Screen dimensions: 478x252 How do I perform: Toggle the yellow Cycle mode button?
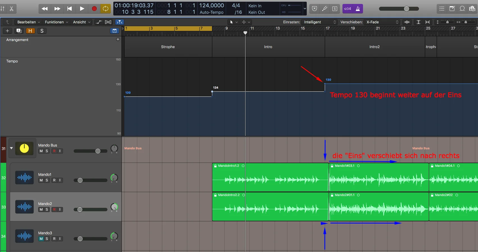point(106,9)
